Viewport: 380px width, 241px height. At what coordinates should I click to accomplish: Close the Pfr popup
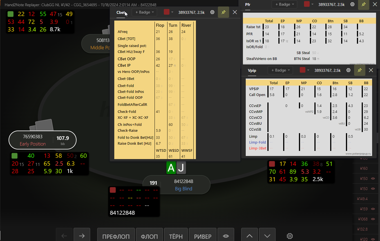pyautogui.click(x=374, y=4)
